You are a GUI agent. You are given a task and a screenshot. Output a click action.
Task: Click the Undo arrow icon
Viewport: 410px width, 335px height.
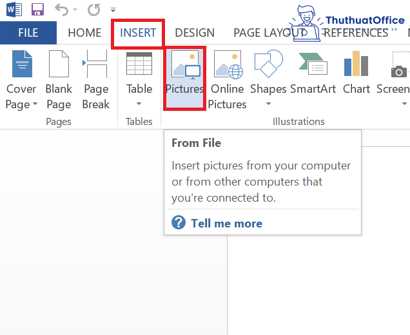61,10
